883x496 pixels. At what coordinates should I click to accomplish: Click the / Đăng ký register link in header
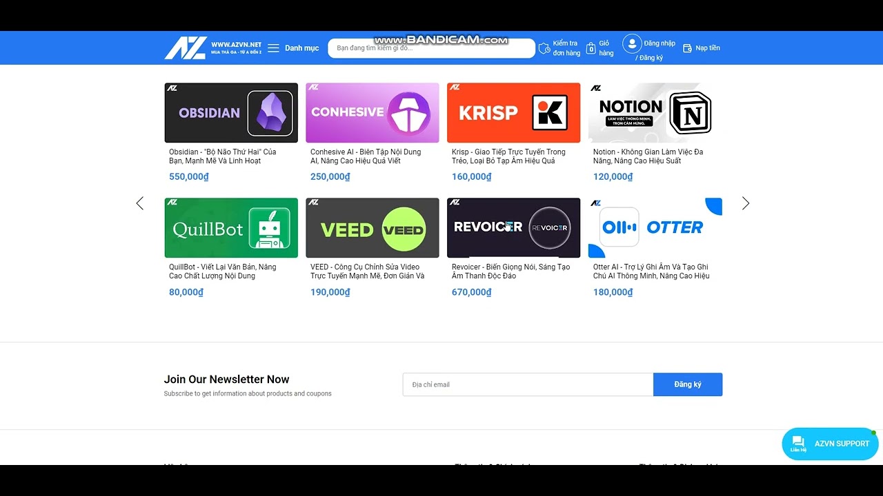649,58
